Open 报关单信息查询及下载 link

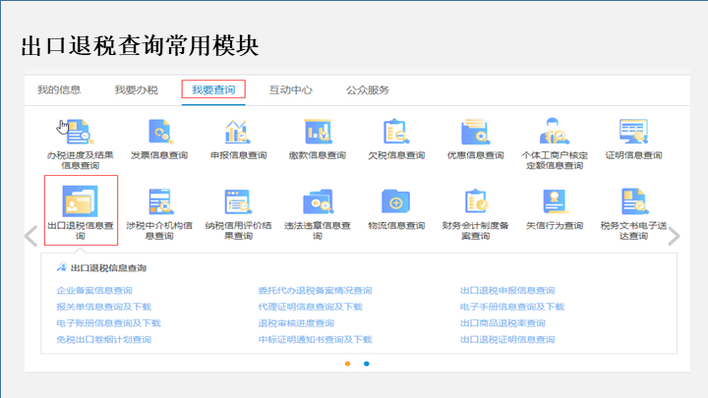pyautogui.click(x=103, y=307)
